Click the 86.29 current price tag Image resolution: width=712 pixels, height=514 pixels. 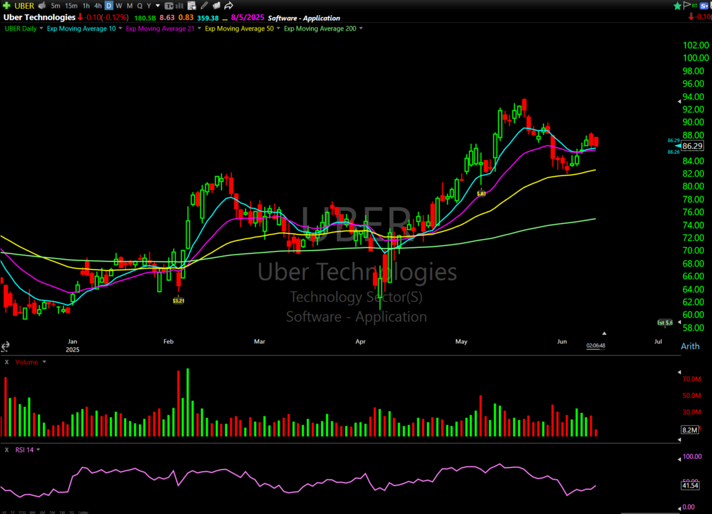(x=692, y=146)
